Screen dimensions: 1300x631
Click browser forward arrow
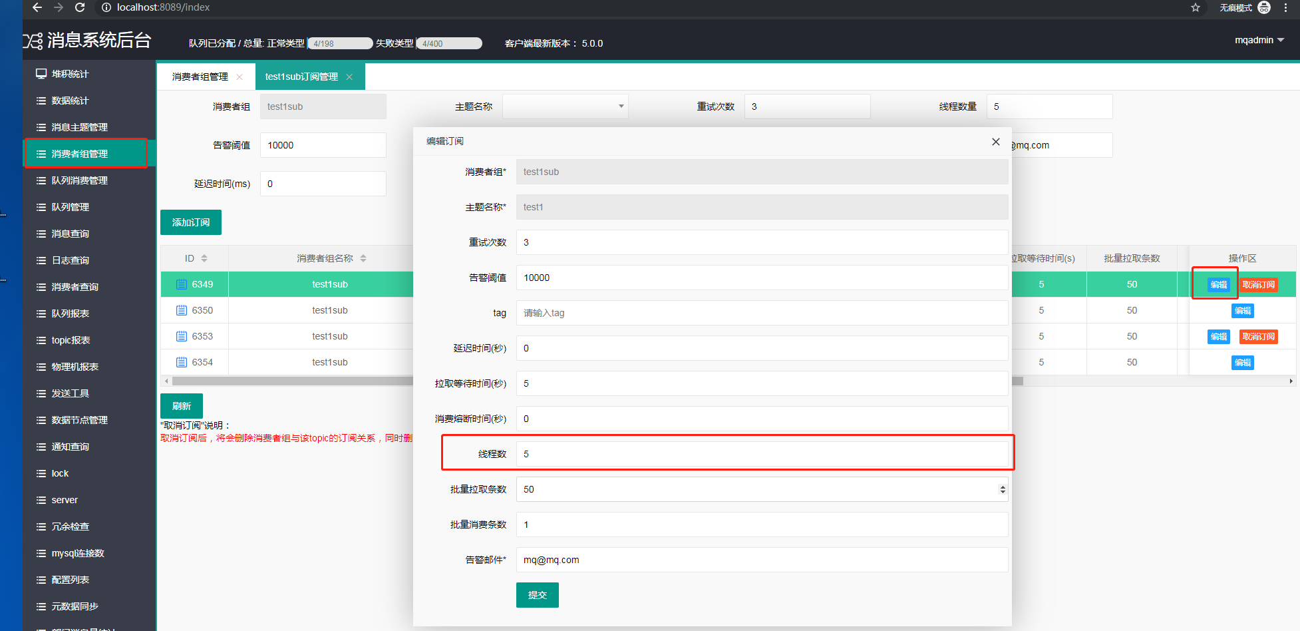pos(59,7)
